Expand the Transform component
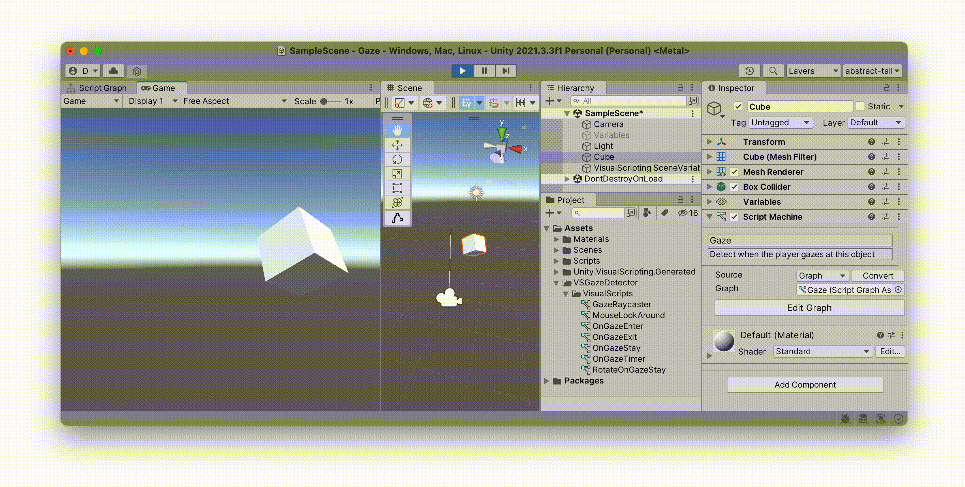 (709, 142)
